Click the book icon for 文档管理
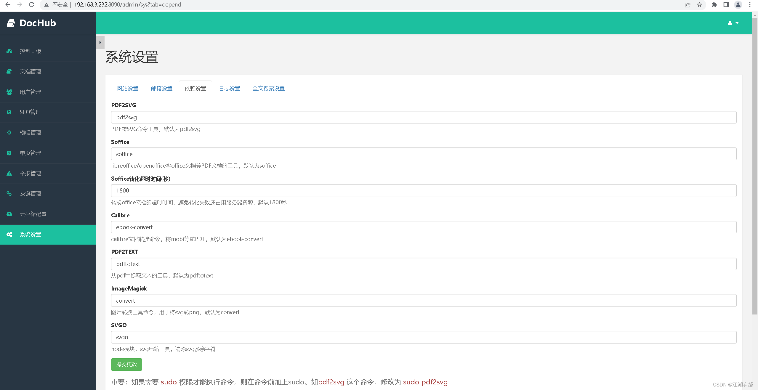 (x=9, y=71)
